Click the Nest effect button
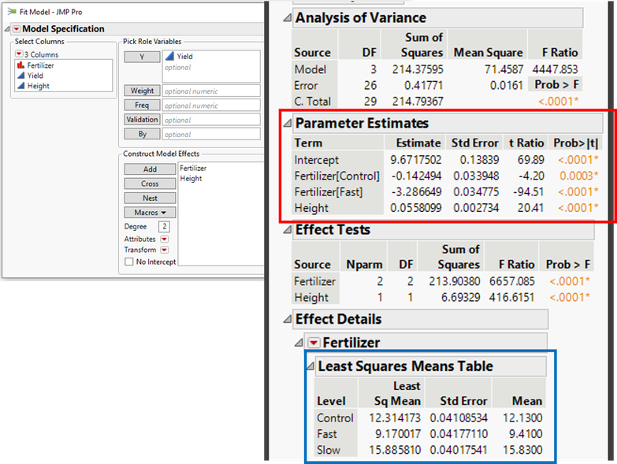This screenshot has width=617, height=464. point(150,199)
